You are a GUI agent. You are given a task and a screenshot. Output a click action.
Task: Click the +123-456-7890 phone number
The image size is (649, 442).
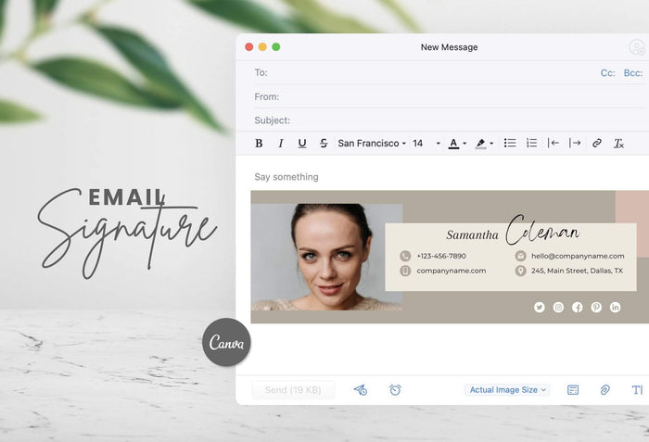pyautogui.click(x=441, y=256)
